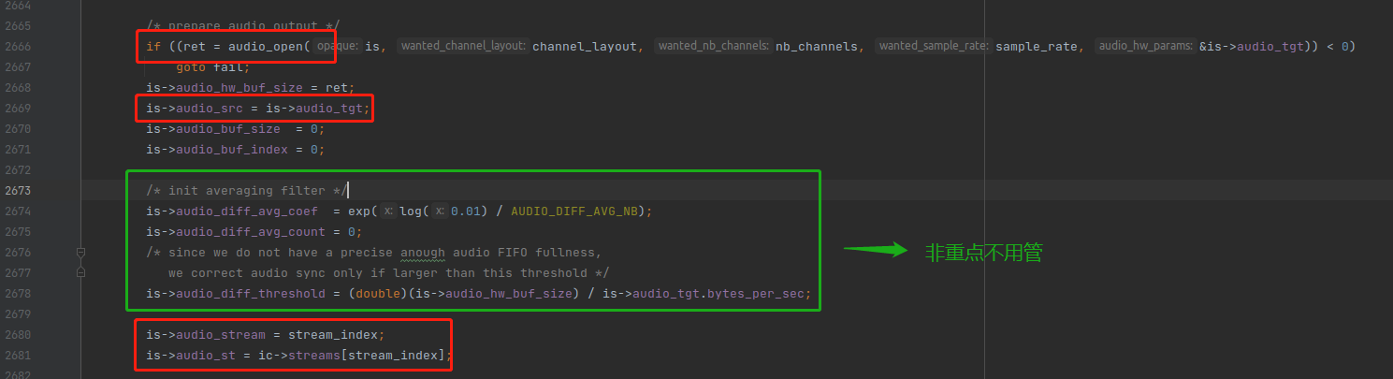
Task: Click the 'goto fail' statement
Action: point(212,66)
